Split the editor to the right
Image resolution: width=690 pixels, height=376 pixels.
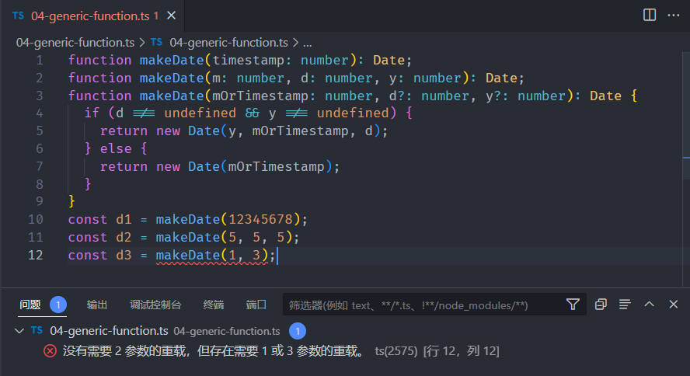click(649, 15)
